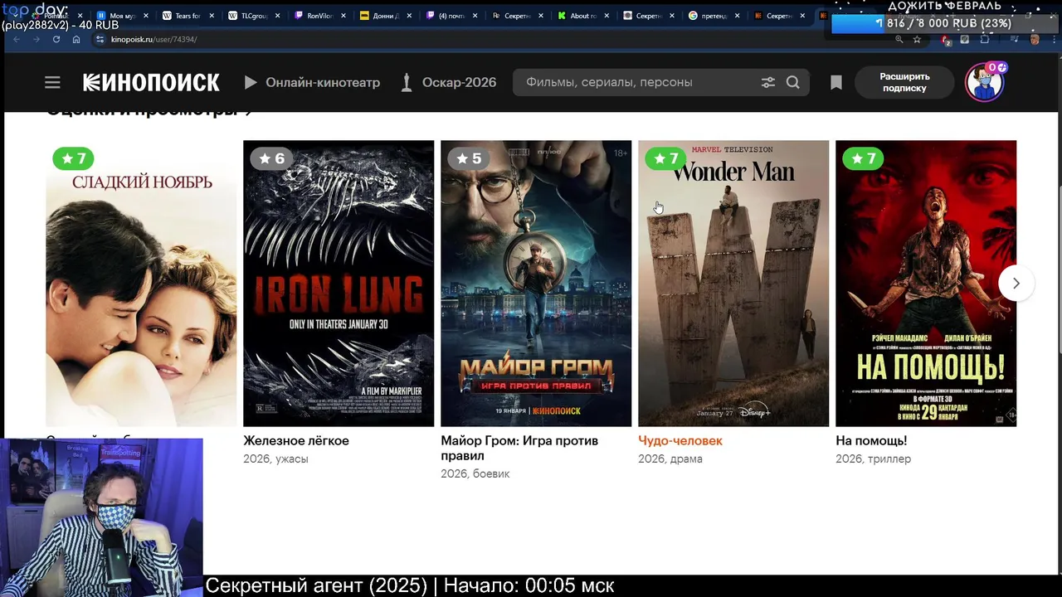Viewport: 1062px width, 597px height.
Task: Click the Чудо-человек title link
Action: [680, 441]
